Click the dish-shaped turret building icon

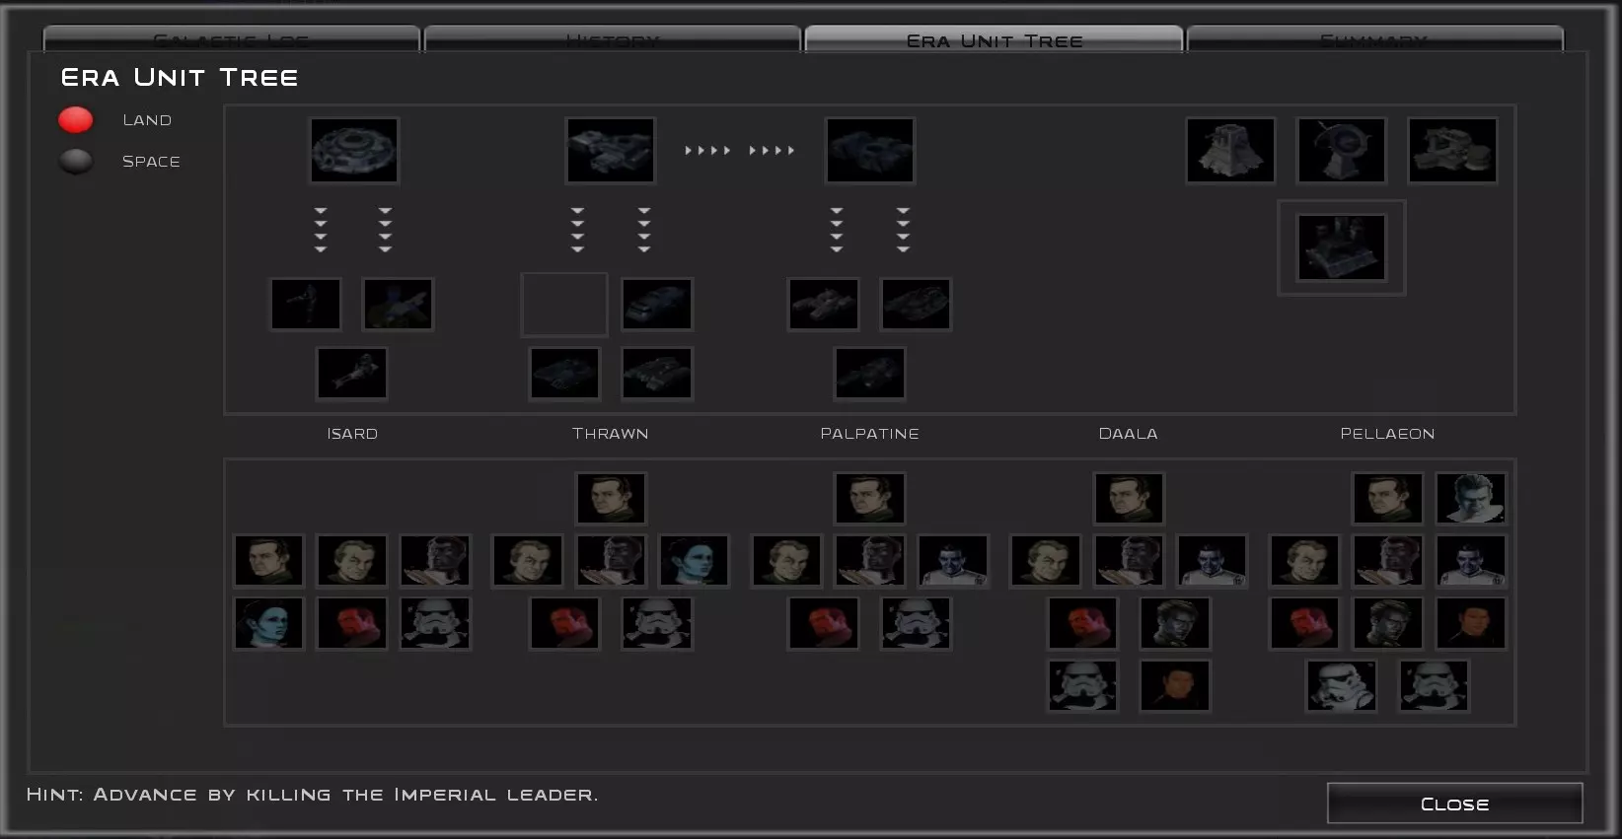(1342, 150)
